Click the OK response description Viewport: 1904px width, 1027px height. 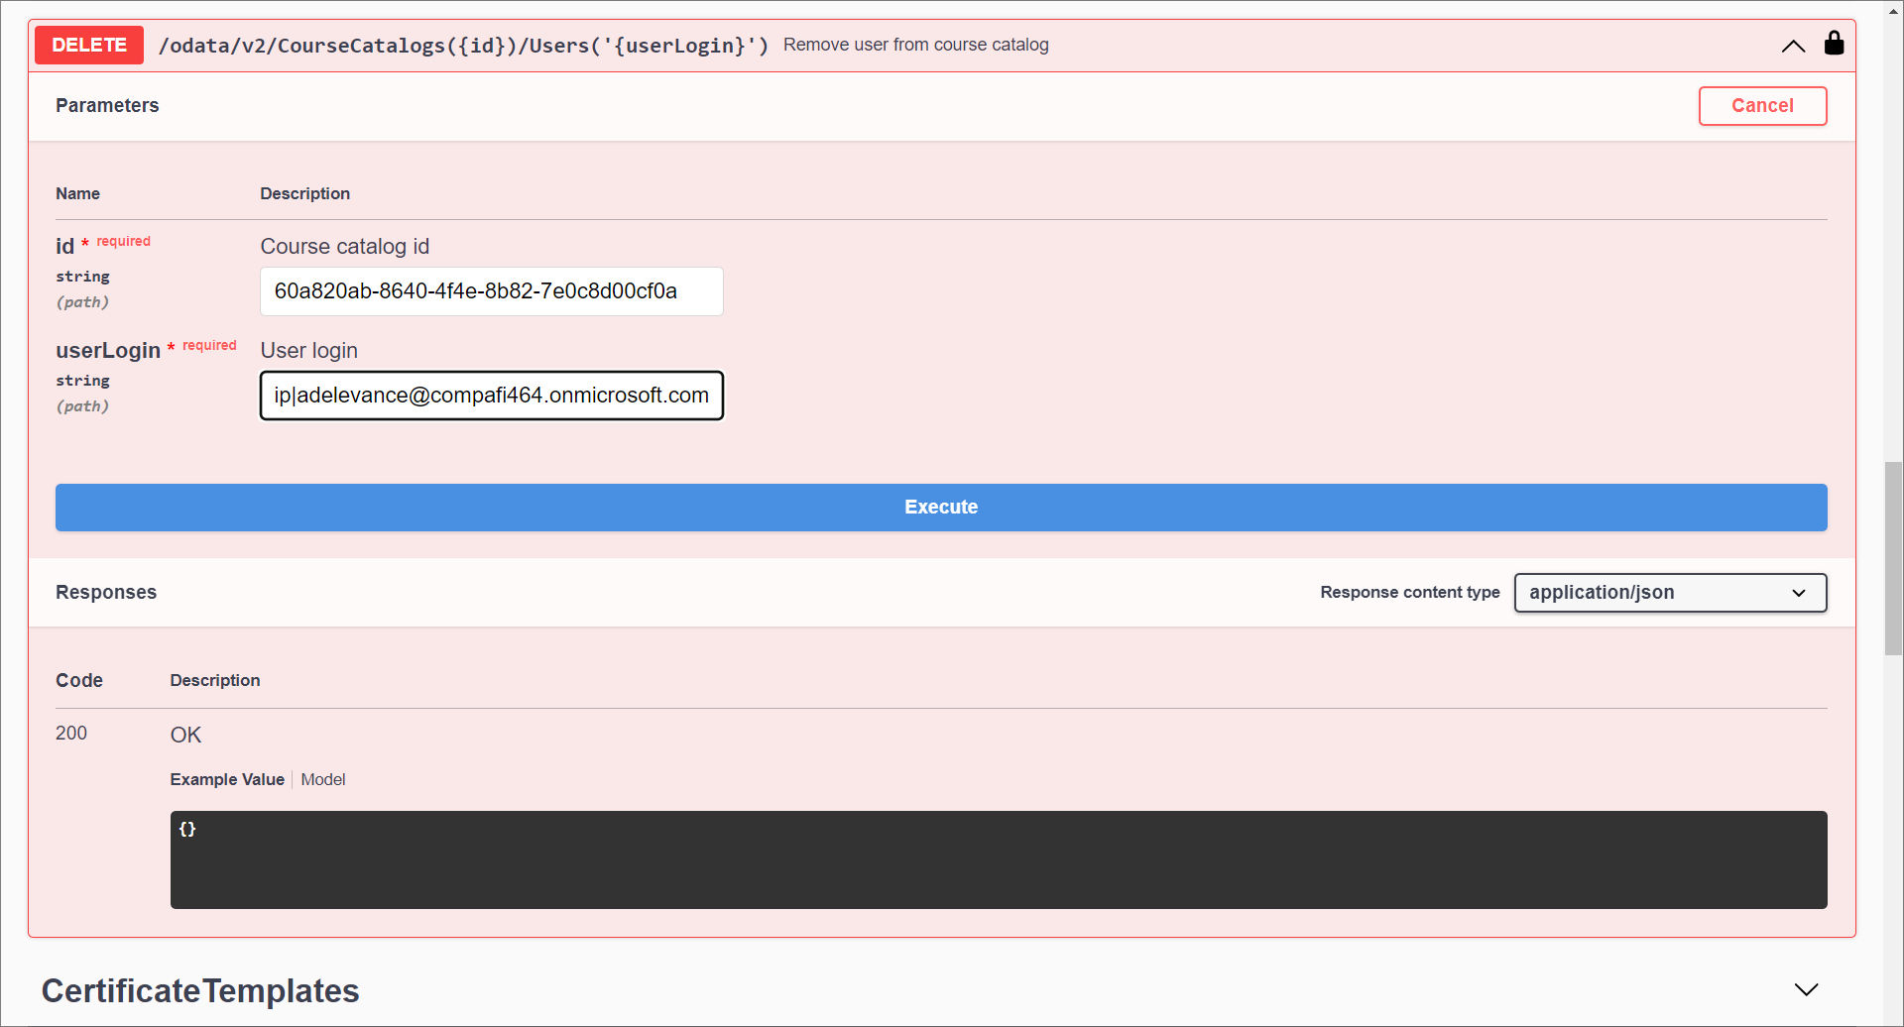pyautogui.click(x=185, y=736)
